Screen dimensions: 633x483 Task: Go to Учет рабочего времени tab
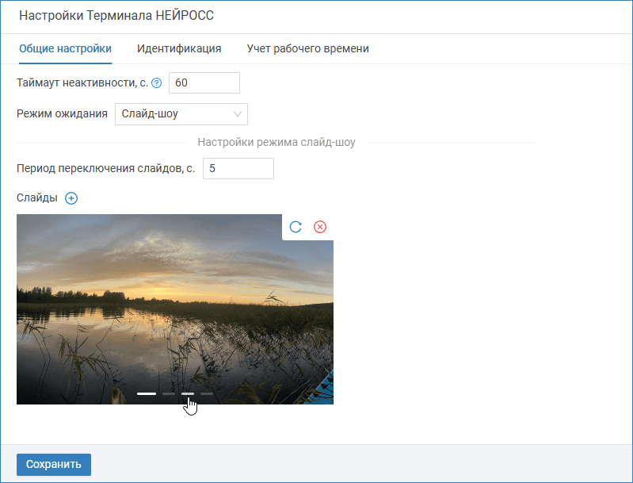pyautogui.click(x=307, y=48)
